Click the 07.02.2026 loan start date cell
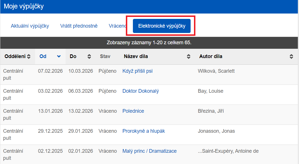299x164 pixels. [50, 71]
